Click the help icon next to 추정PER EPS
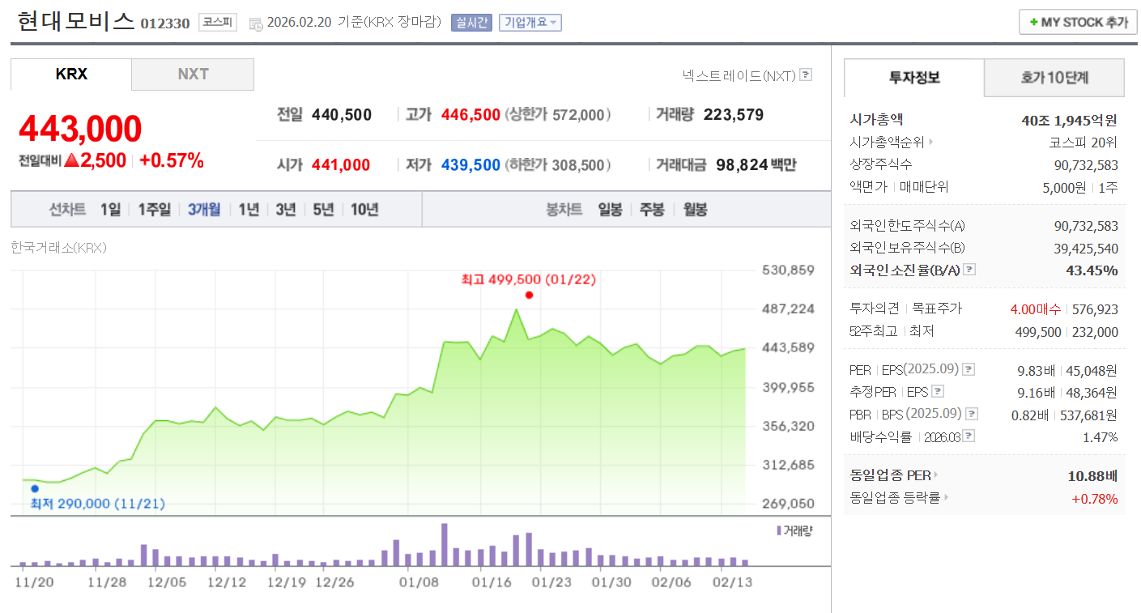 pos(938,392)
